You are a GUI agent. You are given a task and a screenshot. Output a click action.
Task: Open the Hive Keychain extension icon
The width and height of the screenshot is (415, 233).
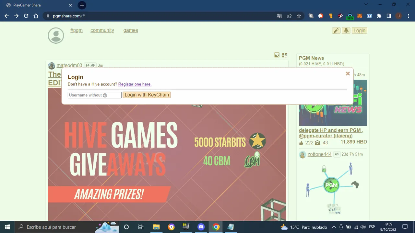pyautogui.click(x=340, y=16)
